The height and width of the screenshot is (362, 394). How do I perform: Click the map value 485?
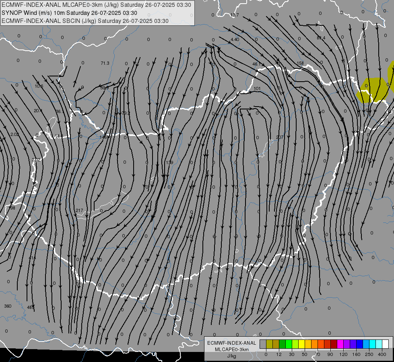pos(31,307)
